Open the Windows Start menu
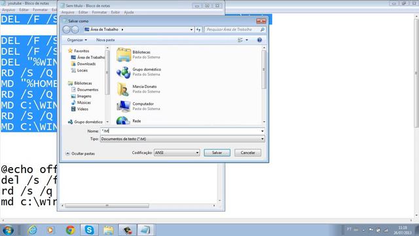 pyautogui.click(x=8, y=230)
